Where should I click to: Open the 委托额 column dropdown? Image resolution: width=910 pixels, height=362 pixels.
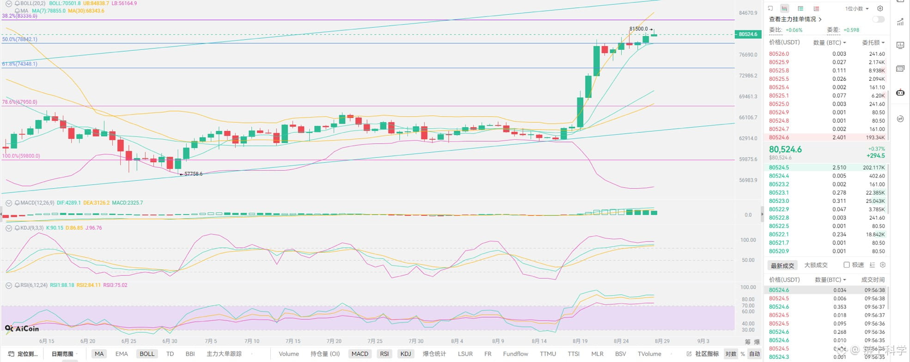(873, 42)
